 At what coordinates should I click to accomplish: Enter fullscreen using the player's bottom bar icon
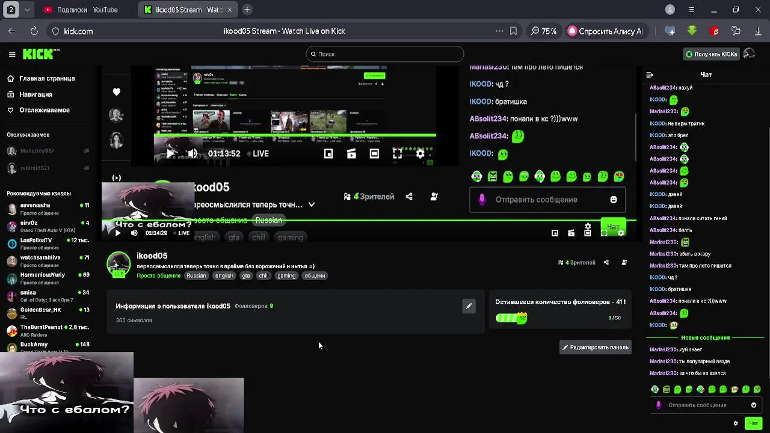coord(604,233)
